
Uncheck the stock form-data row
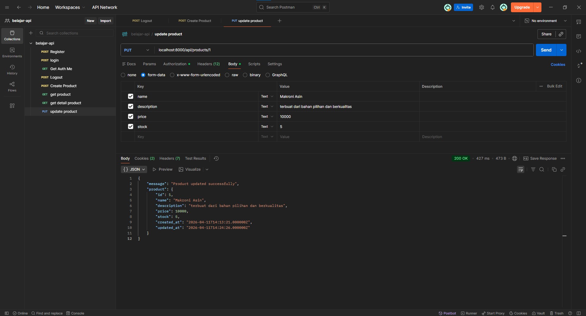(x=131, y=126)
